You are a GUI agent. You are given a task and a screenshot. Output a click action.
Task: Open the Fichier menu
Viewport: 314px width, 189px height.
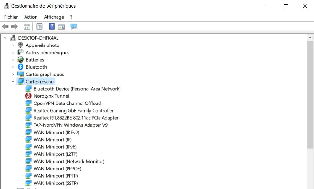11,17
